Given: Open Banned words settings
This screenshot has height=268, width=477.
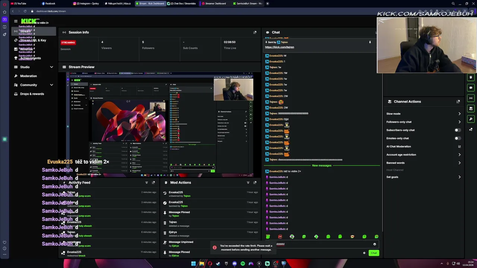Looking at the screenshot, I should [423, 163].
